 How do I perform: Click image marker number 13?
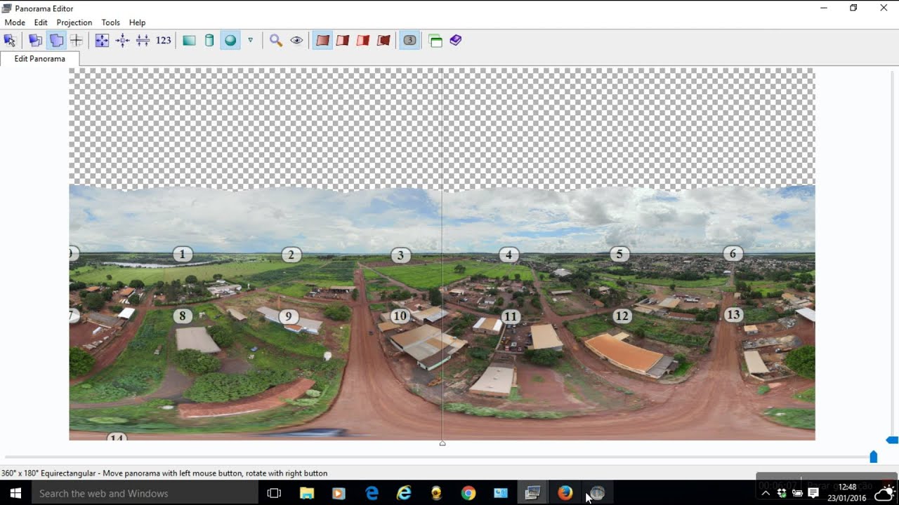pos(733,314)
